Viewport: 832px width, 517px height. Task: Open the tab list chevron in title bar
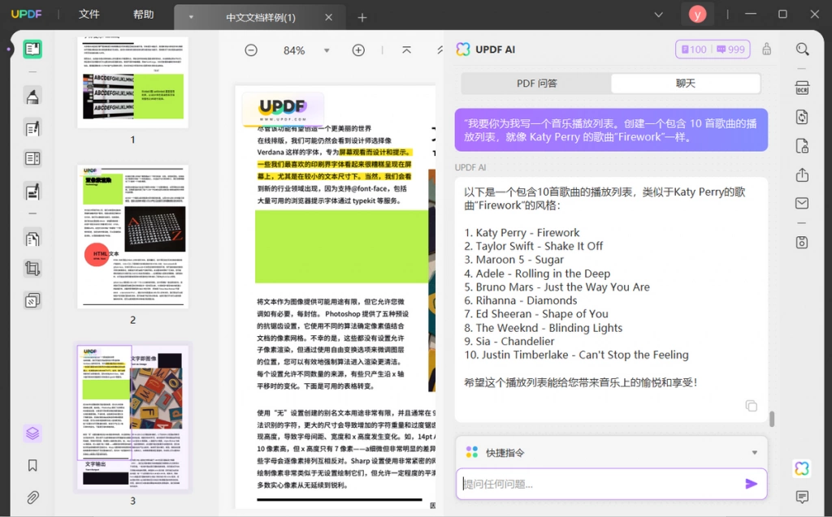click(x=658, y=15)
